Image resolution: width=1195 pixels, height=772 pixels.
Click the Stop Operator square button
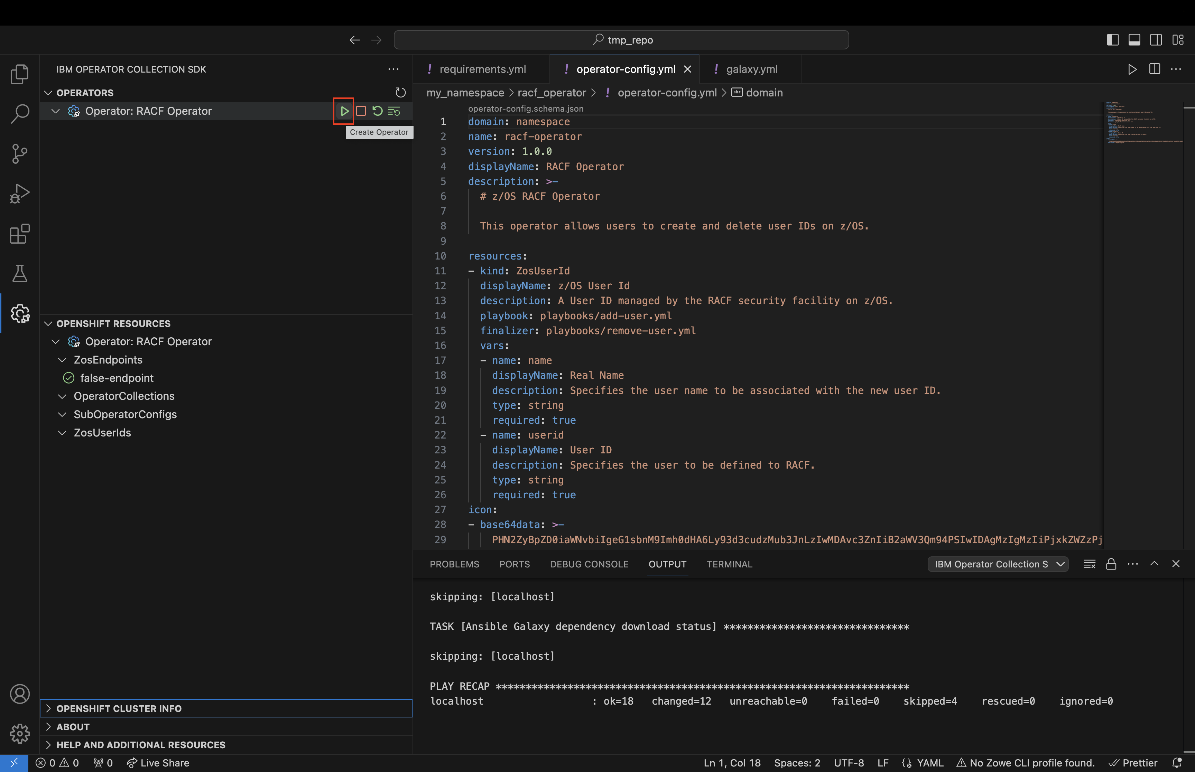pyautogui.click(x=360, y=111)
